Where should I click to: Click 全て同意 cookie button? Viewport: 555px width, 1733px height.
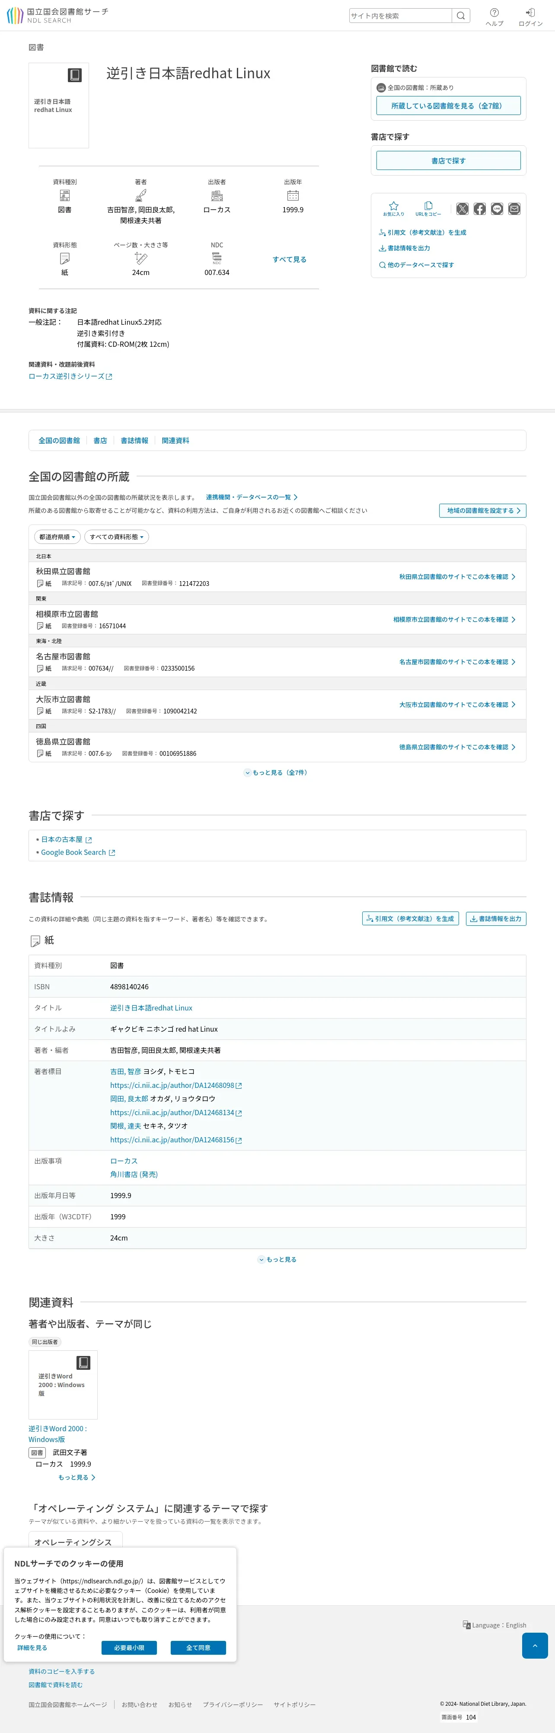coord(198,1647)
